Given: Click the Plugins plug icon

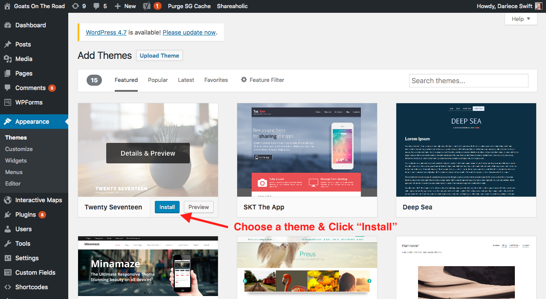Looking at the screenshot, I should 8,215.
